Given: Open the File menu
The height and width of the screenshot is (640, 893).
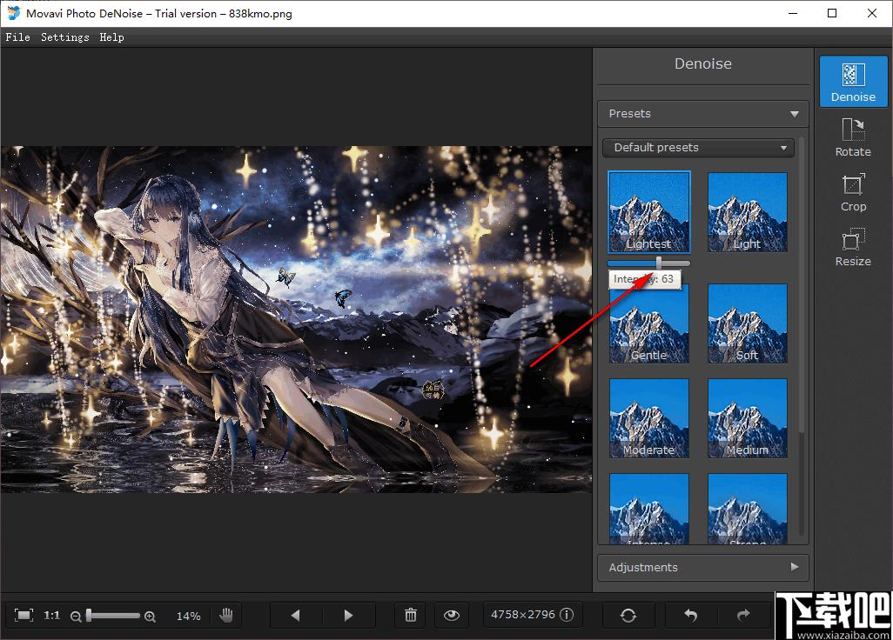Looking at the screenshot, I should point(17,37).
